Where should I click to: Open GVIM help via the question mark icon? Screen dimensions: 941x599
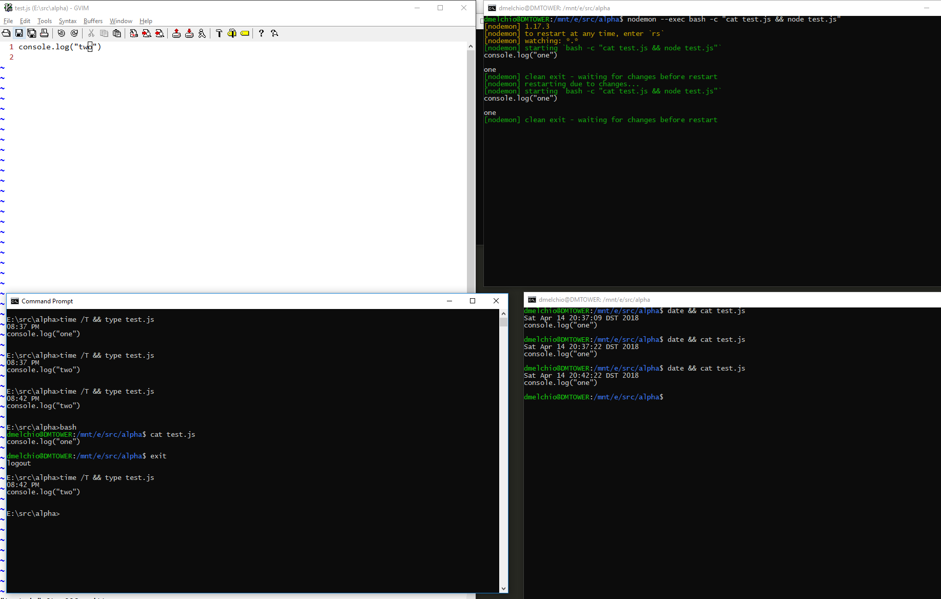coord(261,33)
